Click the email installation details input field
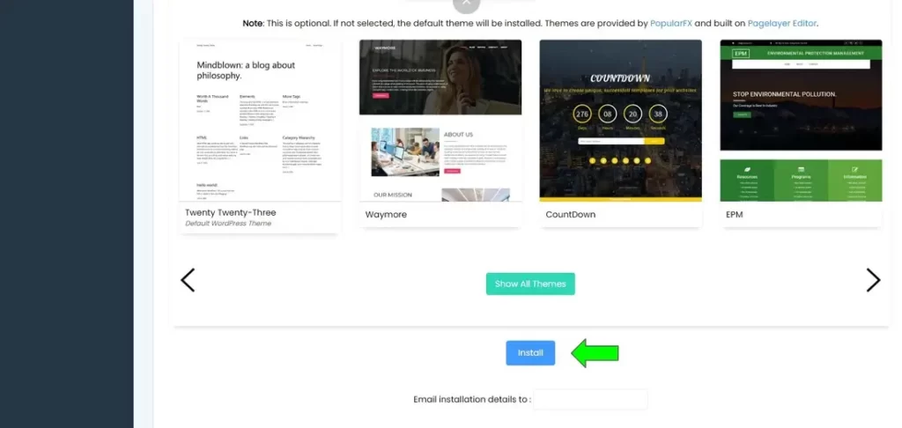Viewport: 902px width, 428px height. tap(590, 399)
